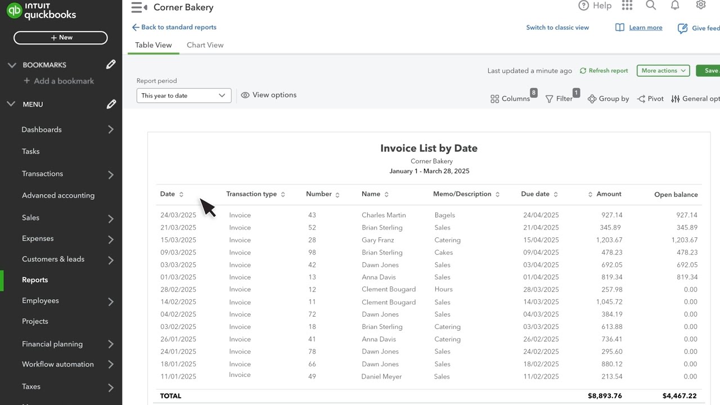
Task: Click the Give feedback icon
Action: pos(683,28)
